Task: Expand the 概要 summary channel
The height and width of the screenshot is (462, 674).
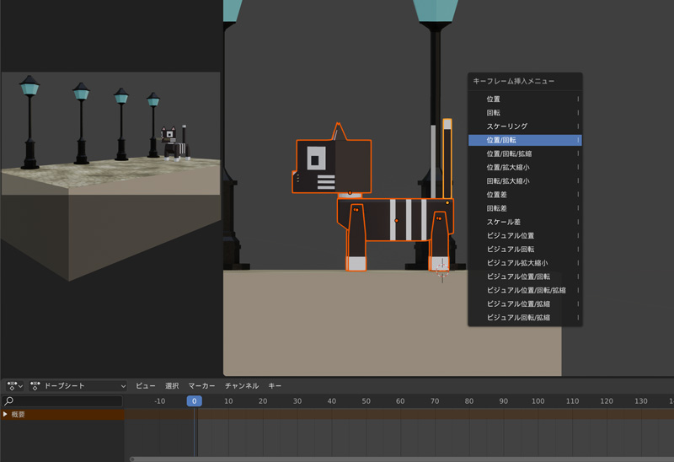Action: pos(6,414)
